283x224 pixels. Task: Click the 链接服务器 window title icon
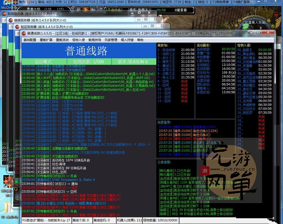pos(11,20)
